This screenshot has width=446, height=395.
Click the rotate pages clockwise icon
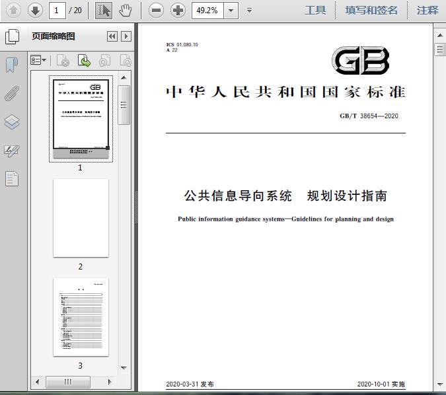click(126, 61)
